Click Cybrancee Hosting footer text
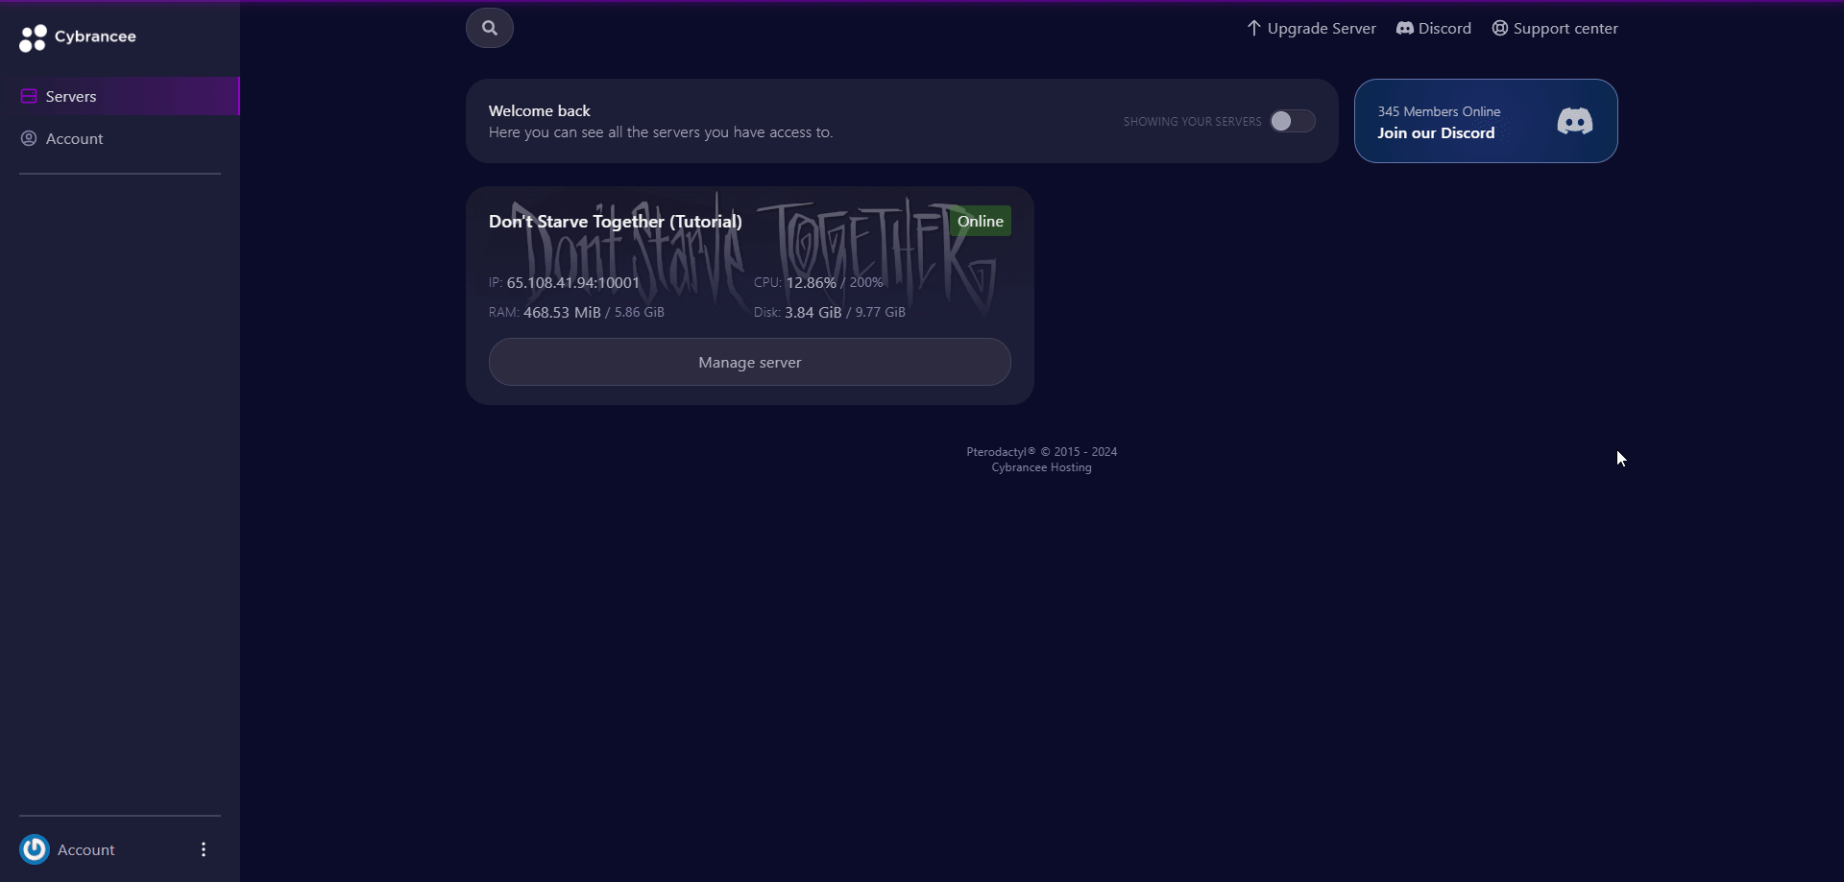This screenshot has height=882, width=1844. pos(1042,467)
